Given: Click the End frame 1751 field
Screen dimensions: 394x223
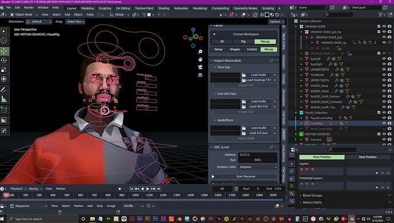Looking at the screenshot, I should (x=274, y=189).
